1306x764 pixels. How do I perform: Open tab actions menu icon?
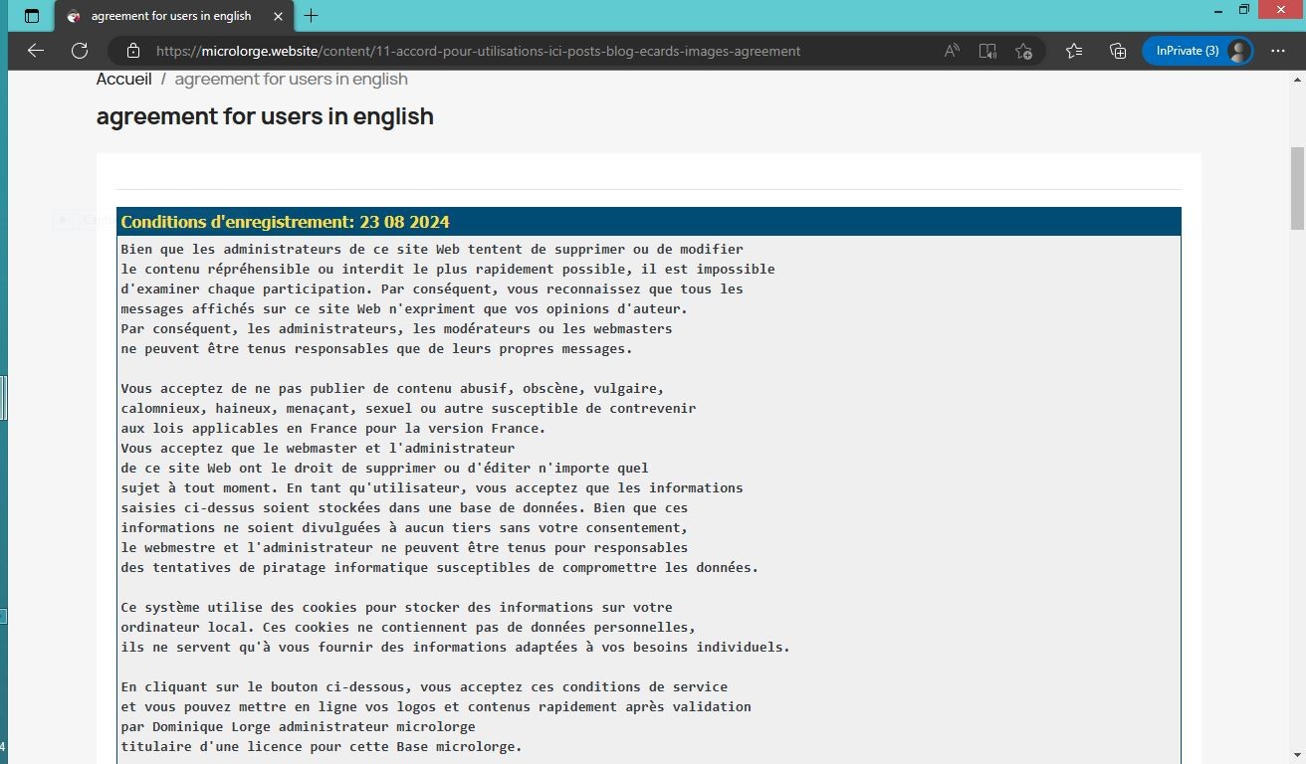coord(32,16)
